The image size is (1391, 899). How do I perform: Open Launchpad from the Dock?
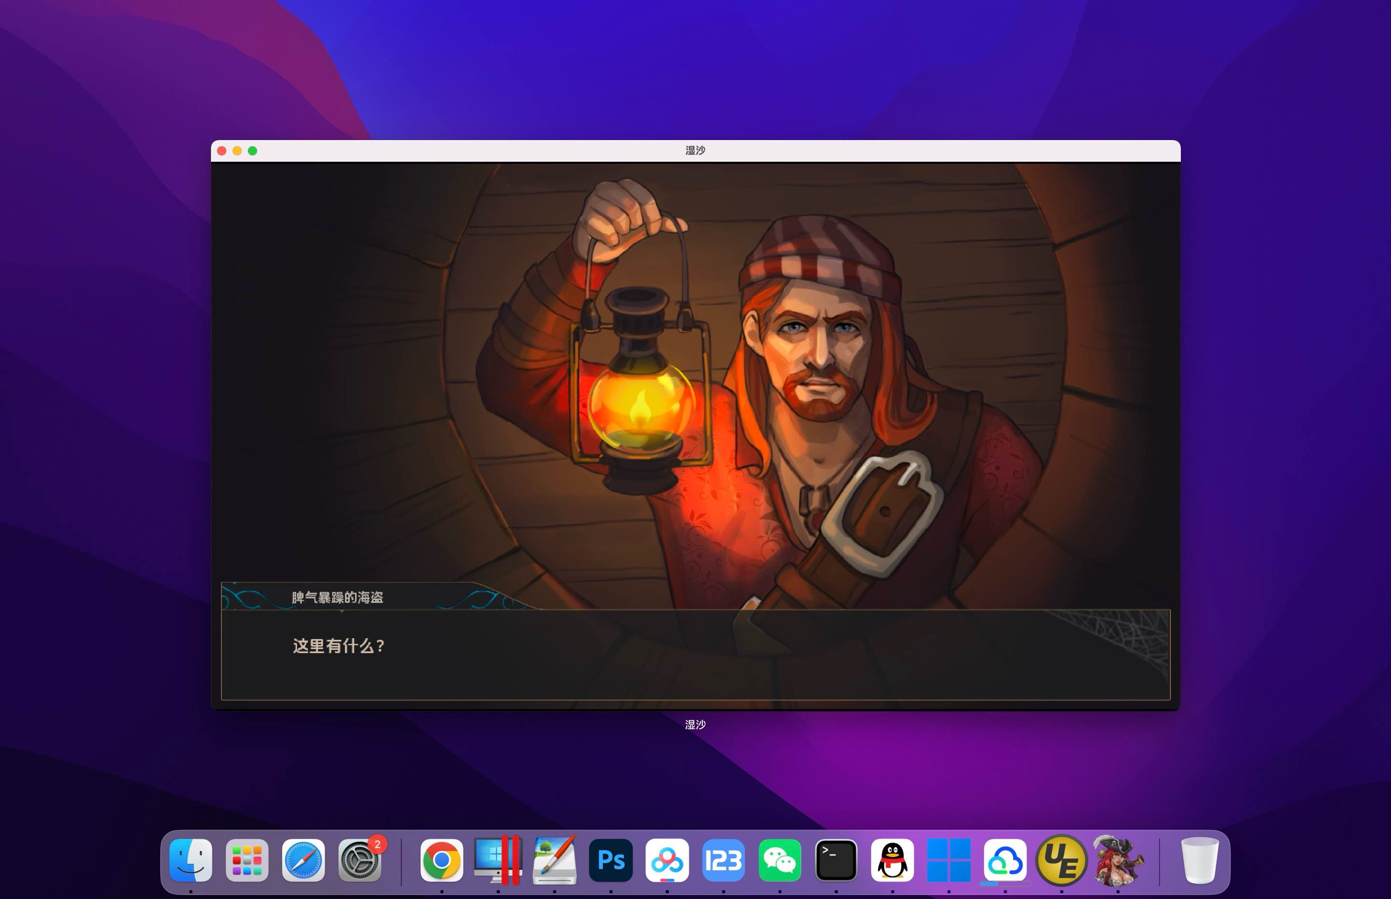(x=247, y=860)
